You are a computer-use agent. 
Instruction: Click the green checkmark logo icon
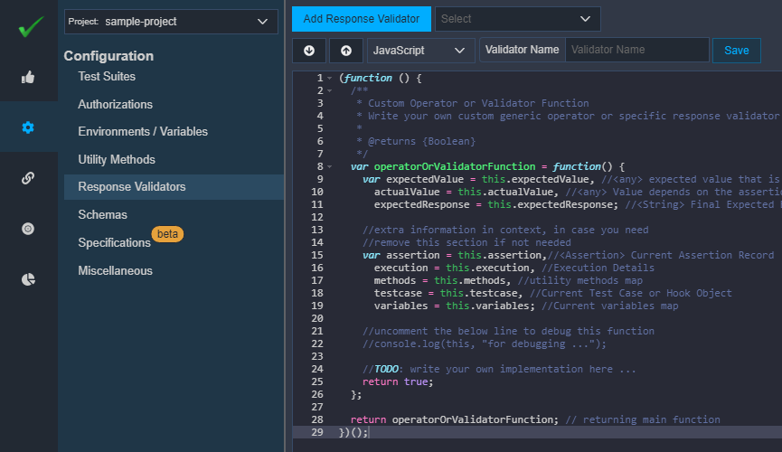31,26
